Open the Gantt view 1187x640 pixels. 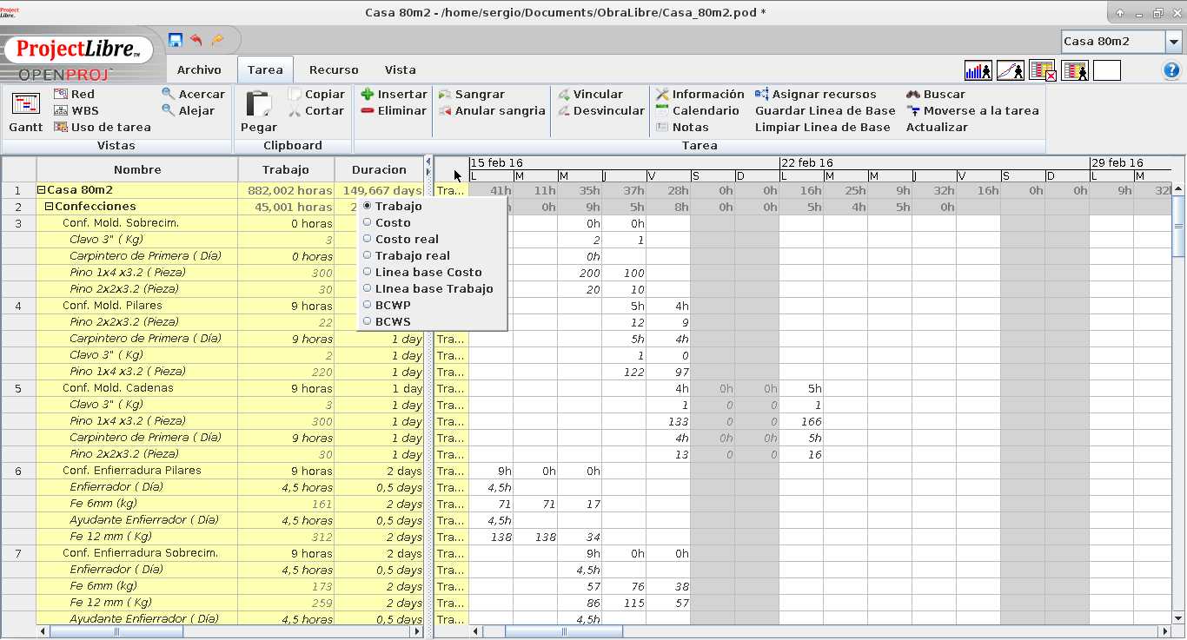[26, 112]
